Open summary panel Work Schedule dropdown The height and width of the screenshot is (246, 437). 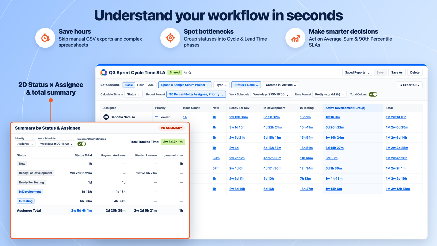pyautogui.click(x=56, y=144)
